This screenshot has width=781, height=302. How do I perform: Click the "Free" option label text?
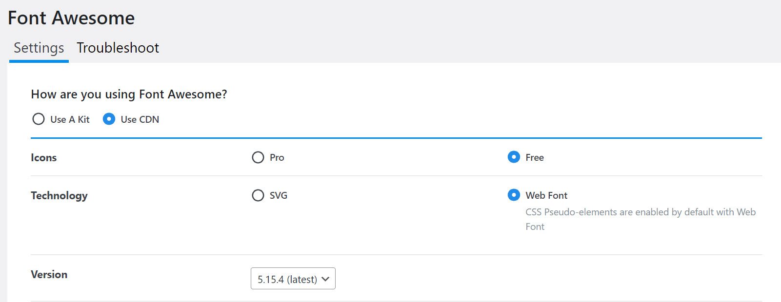pyautogui.click(x=535, y=157)
